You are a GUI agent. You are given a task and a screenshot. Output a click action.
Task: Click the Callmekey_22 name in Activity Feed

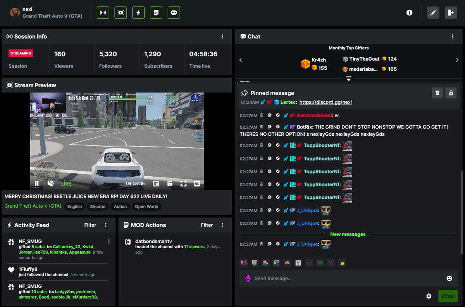point(67,247)
